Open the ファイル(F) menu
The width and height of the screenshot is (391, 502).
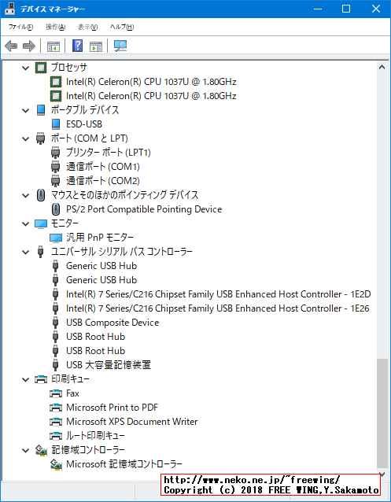click(x=20, y=27)
